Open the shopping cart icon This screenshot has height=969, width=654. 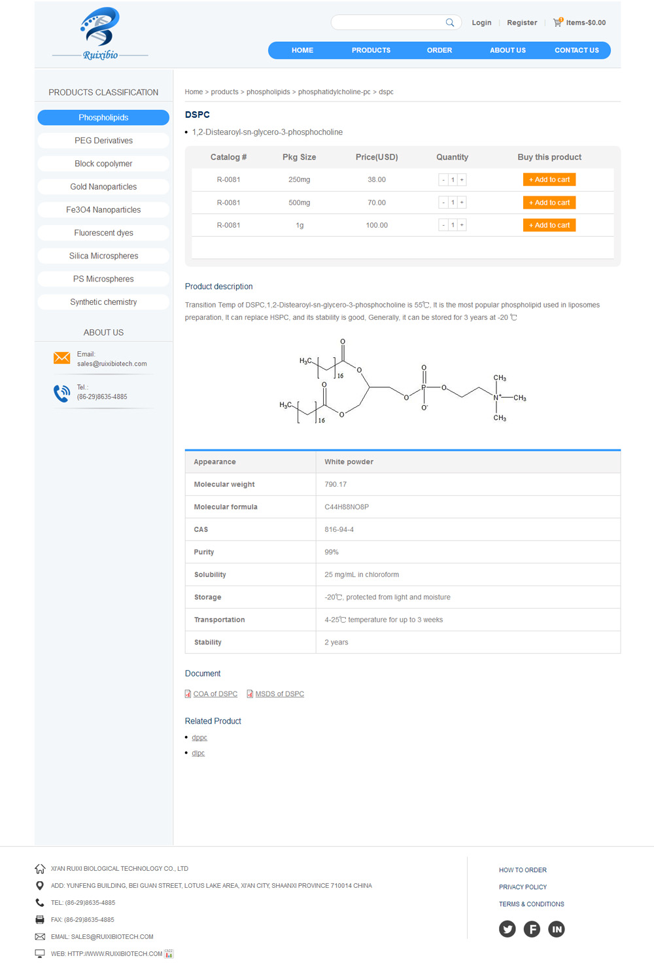[x=558, y=22]
